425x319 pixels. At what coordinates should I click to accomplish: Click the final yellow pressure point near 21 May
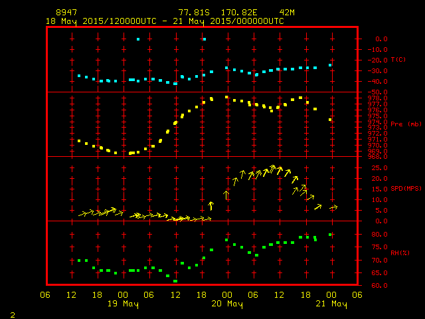[x=330, y=120]
